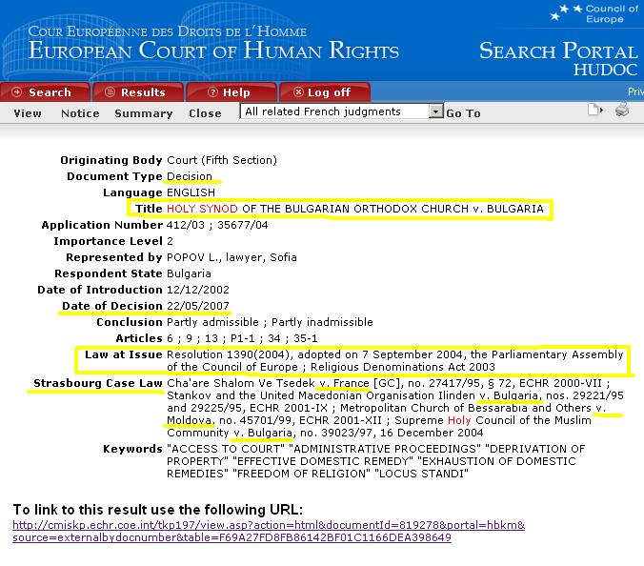Click the Date of Decision value 22/05/2007
This screenshot has height=566, width=644.
pos(197,306)
